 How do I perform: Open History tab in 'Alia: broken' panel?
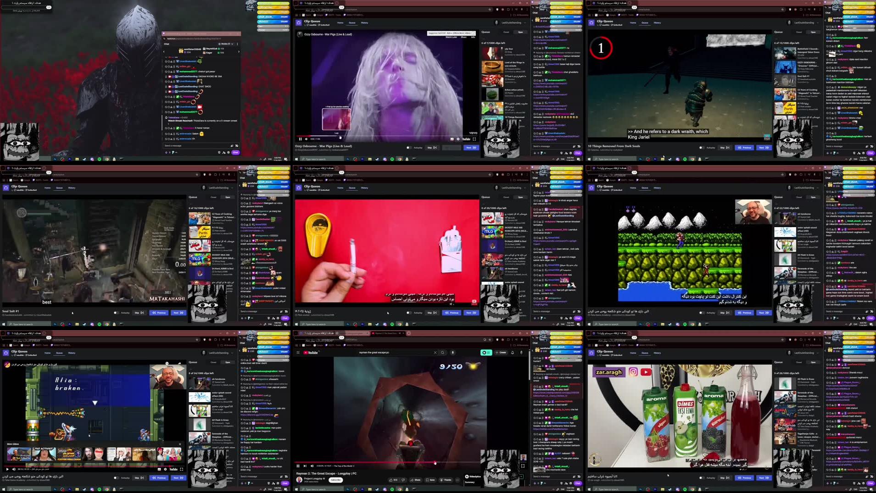click(x=72, y=353)
